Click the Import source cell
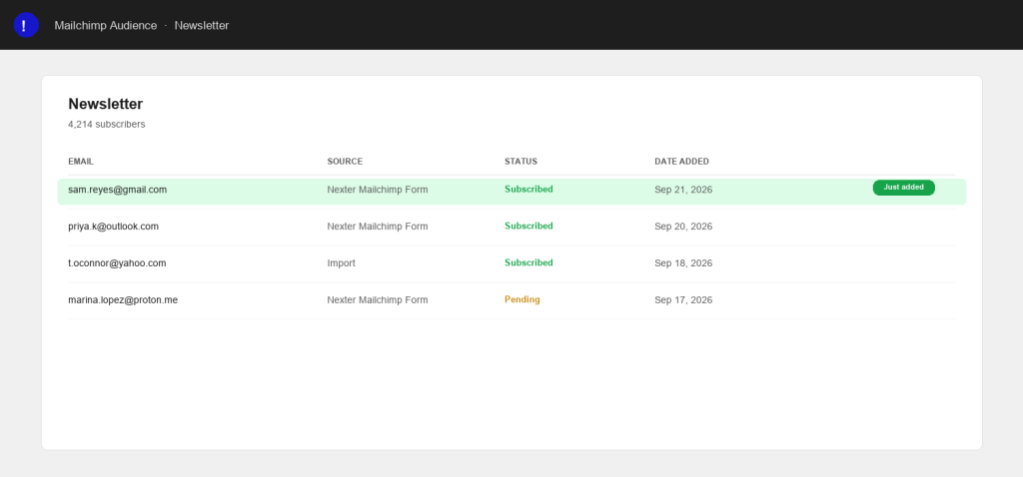This screenshot has height=477, width=1023. point(342,263)
